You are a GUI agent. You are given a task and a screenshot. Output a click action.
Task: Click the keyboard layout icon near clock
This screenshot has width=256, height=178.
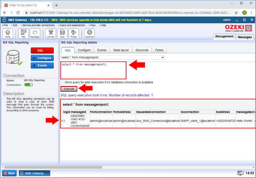240,173
